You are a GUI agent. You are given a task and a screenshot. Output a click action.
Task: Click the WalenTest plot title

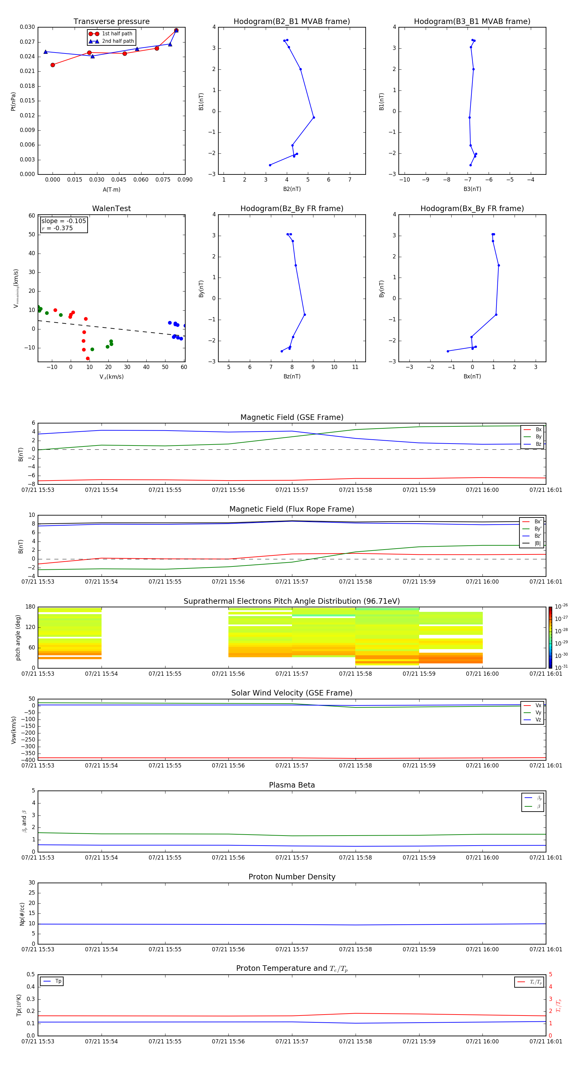tap(111, 208)
